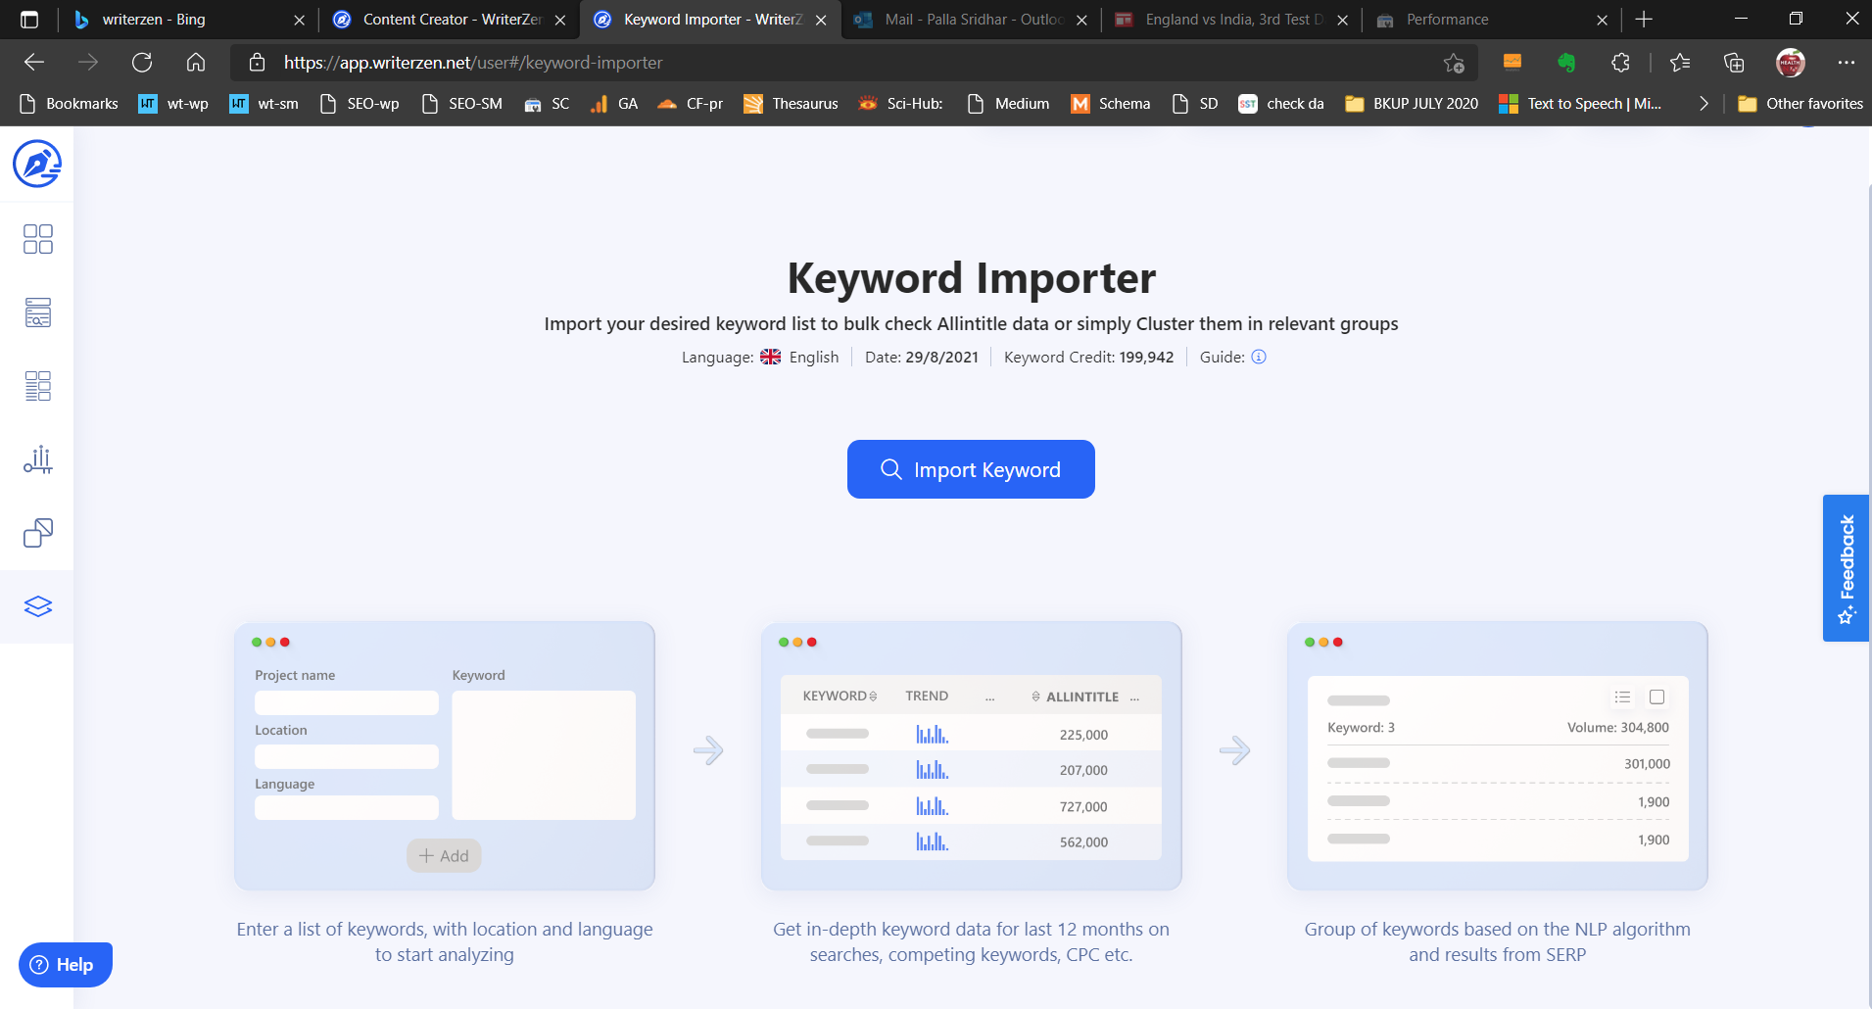
Task: Expand the bookmarks bar overflow chevron
Action: click(1704, 104)
